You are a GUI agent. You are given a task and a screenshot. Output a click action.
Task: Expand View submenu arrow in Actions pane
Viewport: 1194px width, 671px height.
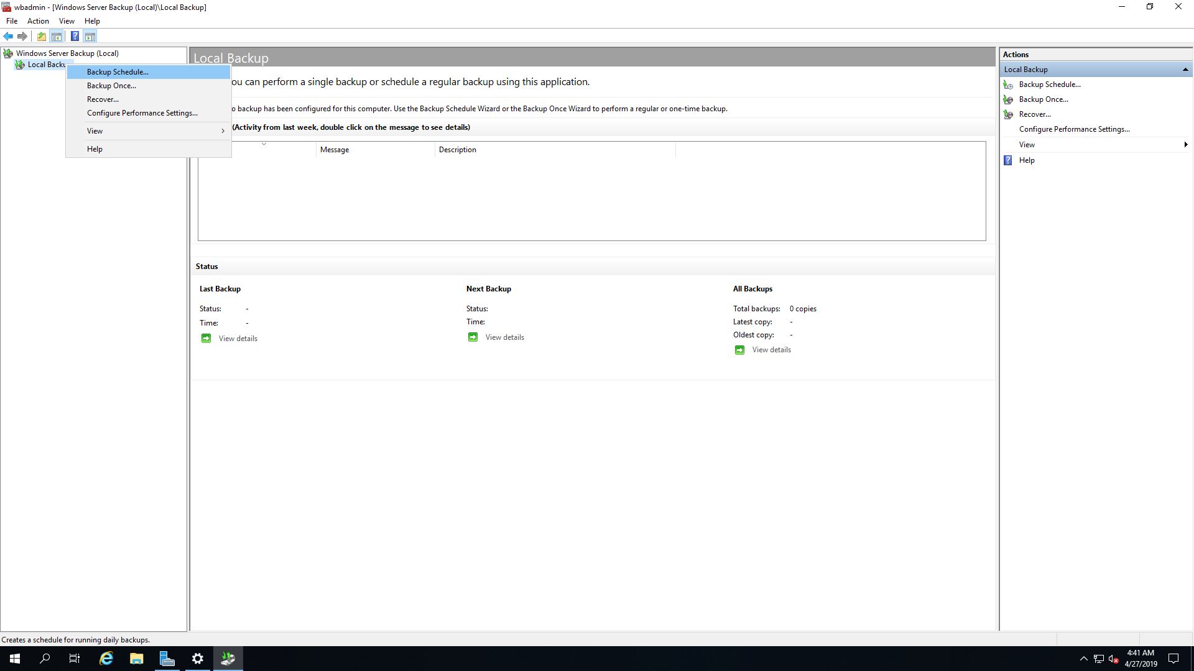click(1185, 145)
